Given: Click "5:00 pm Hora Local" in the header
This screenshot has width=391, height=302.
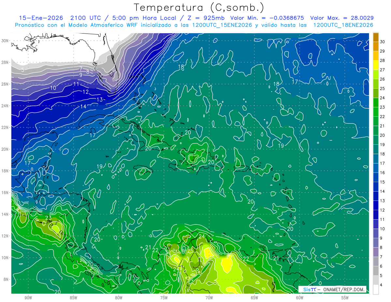Looking at the screenshot, I should point(144,18).
